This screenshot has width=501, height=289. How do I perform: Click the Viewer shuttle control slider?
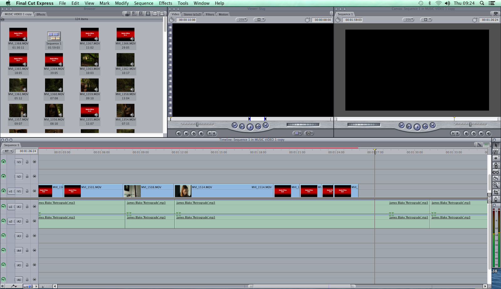(197, 124)
